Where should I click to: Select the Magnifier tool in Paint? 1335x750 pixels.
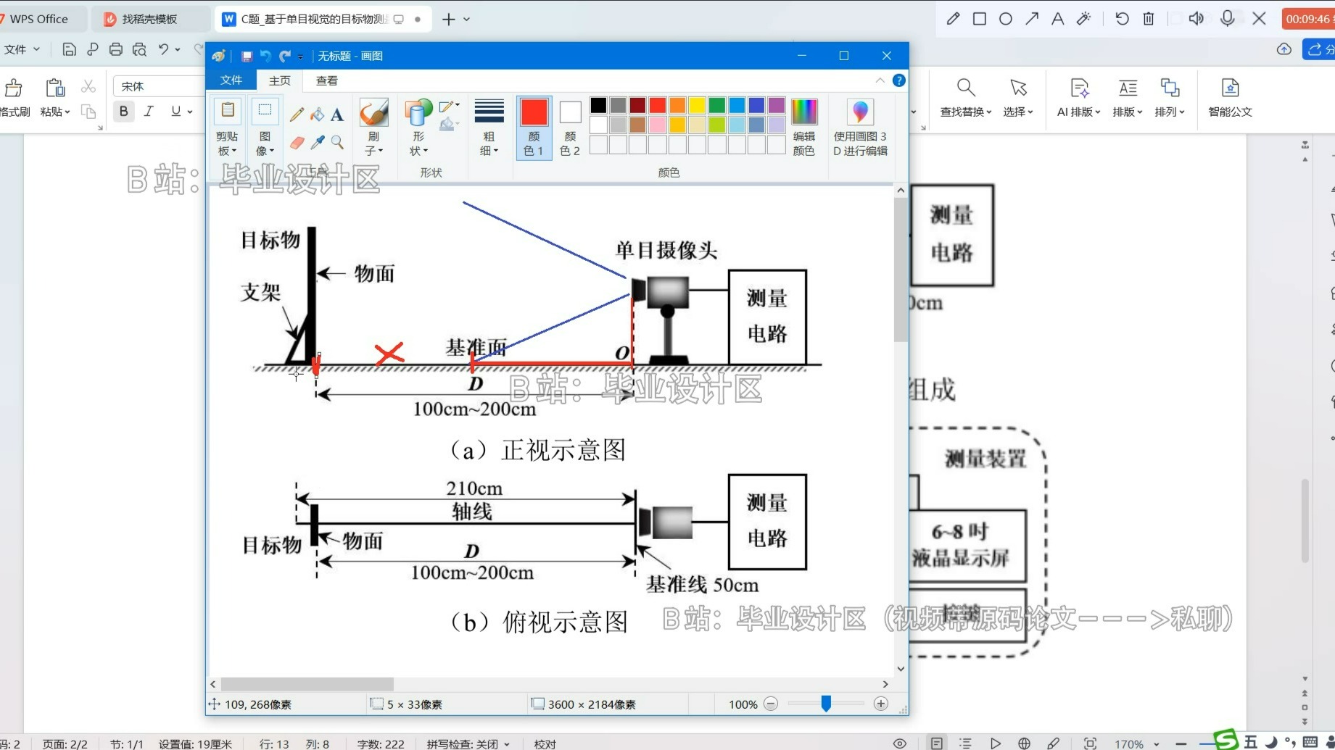pos(336,143)
